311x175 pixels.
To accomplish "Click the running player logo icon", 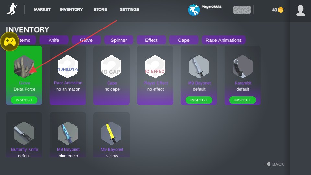I will coord(11,9).
